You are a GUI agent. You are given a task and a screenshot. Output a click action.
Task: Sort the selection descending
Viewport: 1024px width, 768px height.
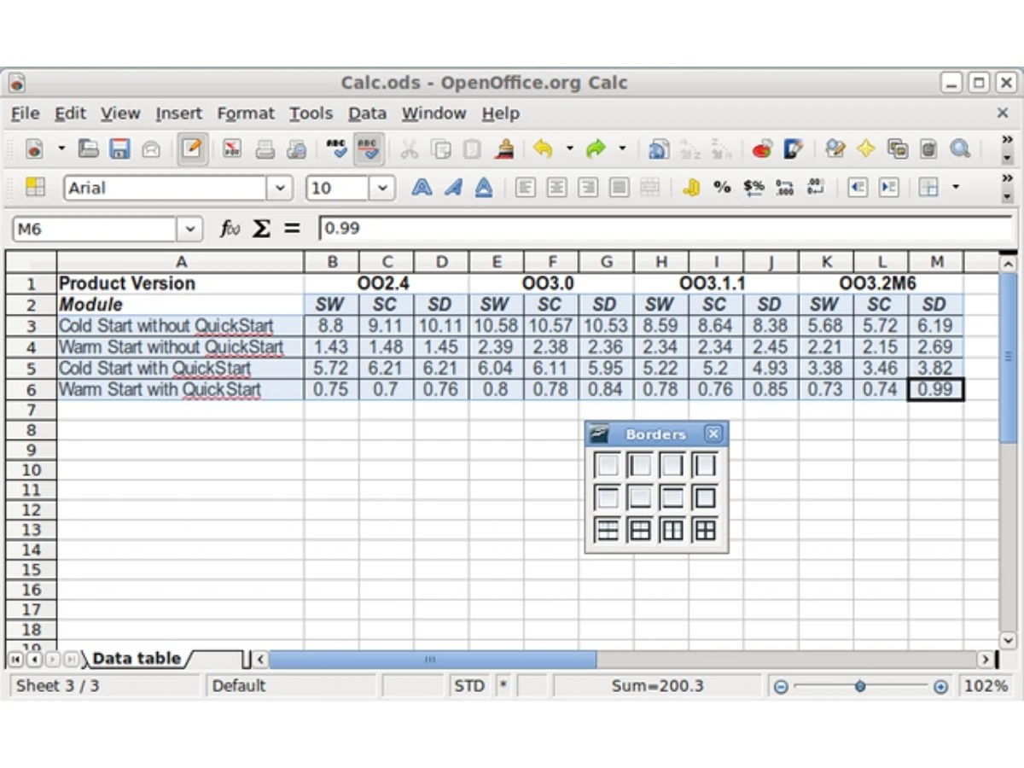(721, 149)
